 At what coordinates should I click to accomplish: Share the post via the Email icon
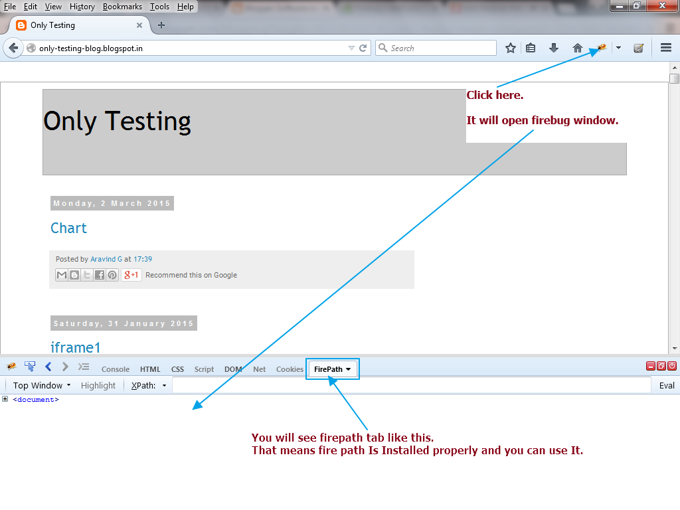[61, 274]
